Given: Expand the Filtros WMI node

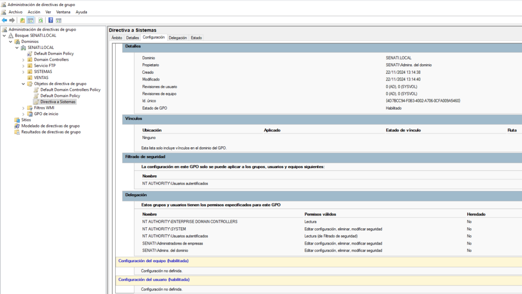Looking at the screenshot, I should point(23,108).
